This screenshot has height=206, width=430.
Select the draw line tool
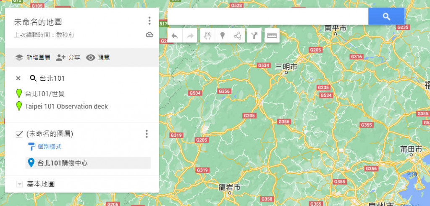[238, 35]
